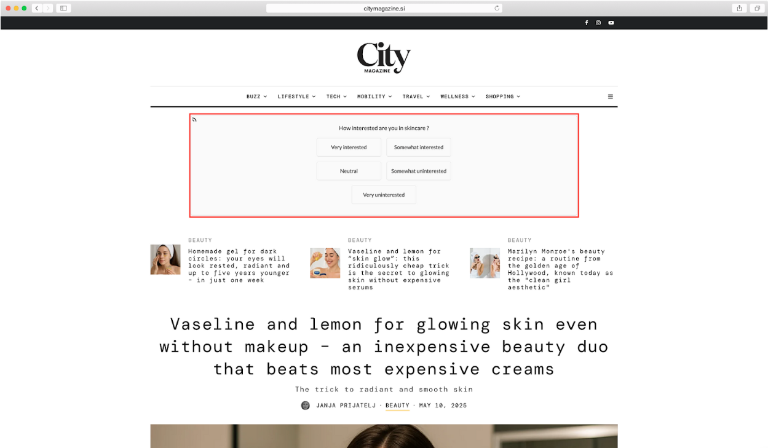Open the City Magazine Facebook page icon

[x=586, y=23]
